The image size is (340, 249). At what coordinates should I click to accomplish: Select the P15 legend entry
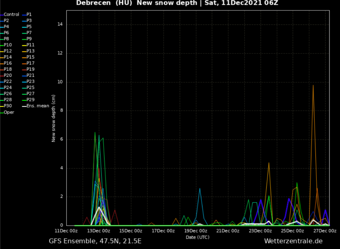click(30, 57)
